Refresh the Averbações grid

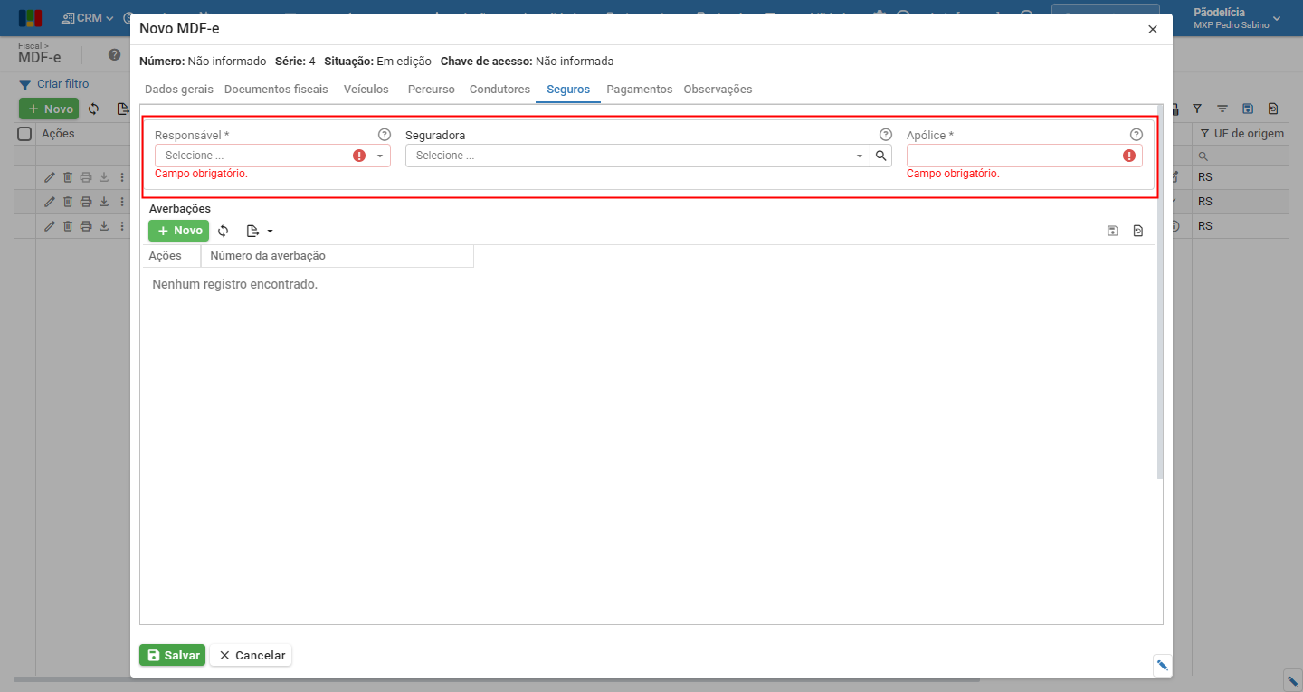click(224, 231)
